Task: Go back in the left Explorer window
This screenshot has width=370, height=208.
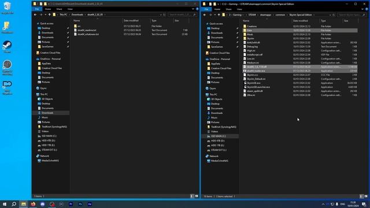Action: [35, 14]
